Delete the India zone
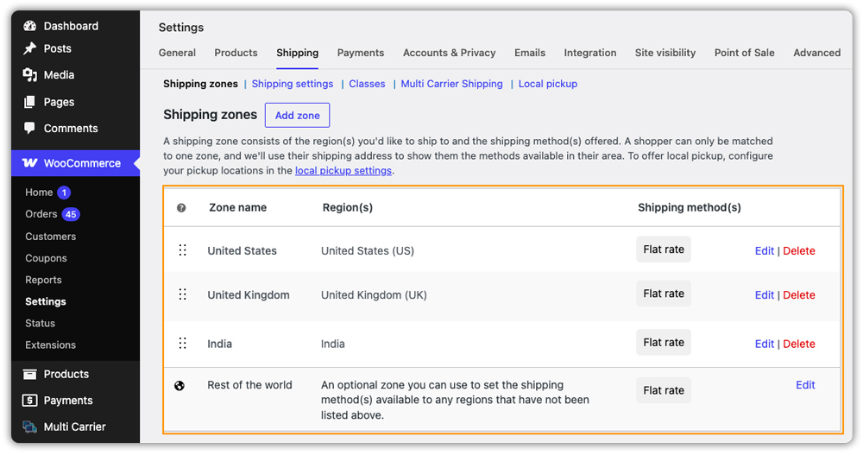 [x=799, y=344]
